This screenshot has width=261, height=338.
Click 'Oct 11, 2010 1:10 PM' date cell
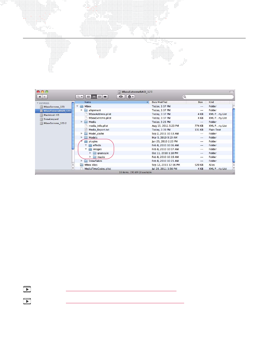click(165, 153)
